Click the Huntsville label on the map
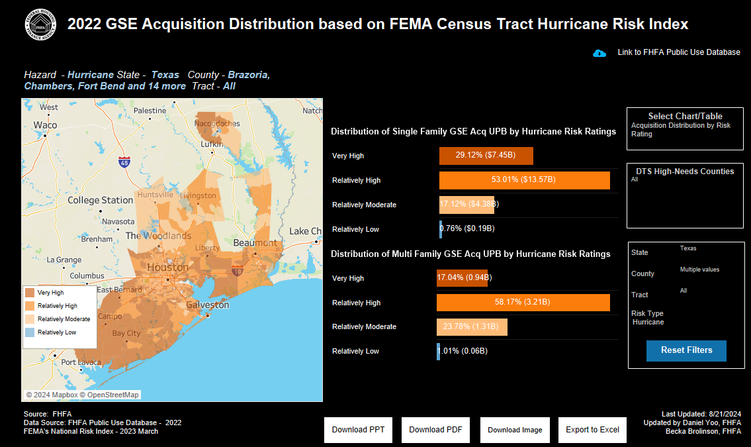 point(155,195)
